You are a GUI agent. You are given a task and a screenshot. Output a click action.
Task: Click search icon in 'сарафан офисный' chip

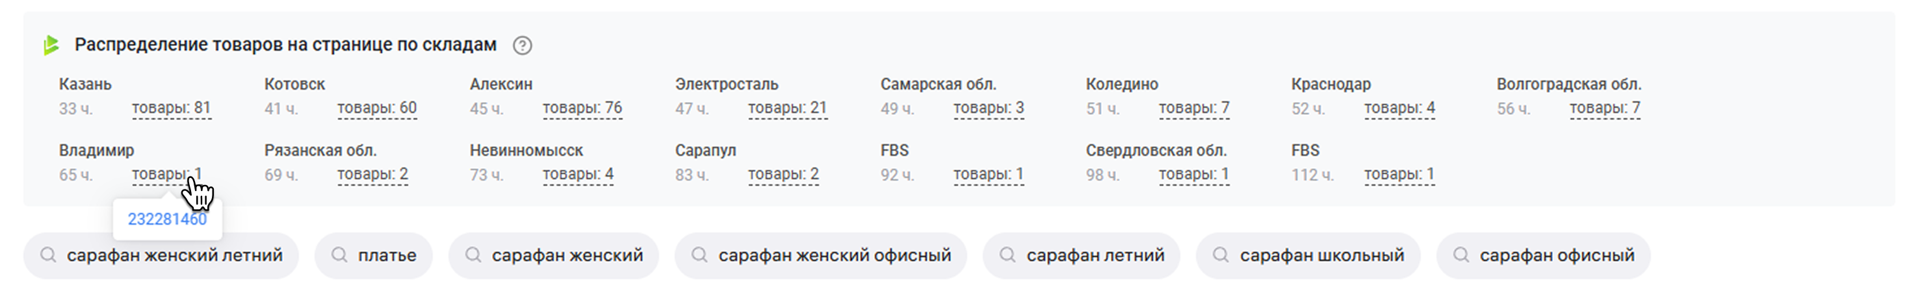[x=1461, y=256]
